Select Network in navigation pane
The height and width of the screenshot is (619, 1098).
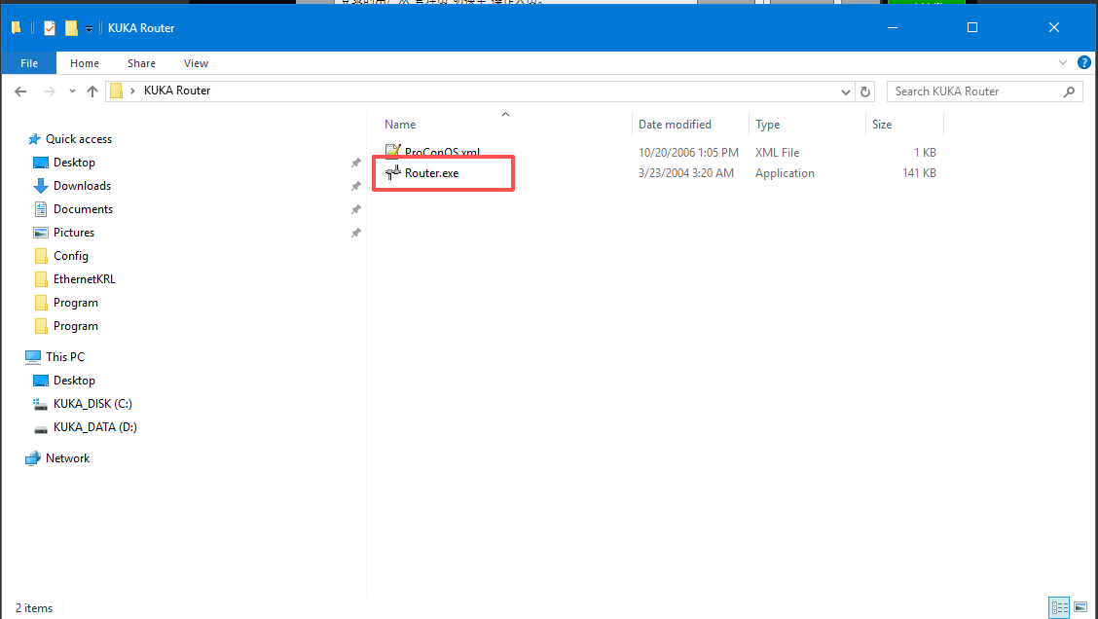tap(67, 458)
